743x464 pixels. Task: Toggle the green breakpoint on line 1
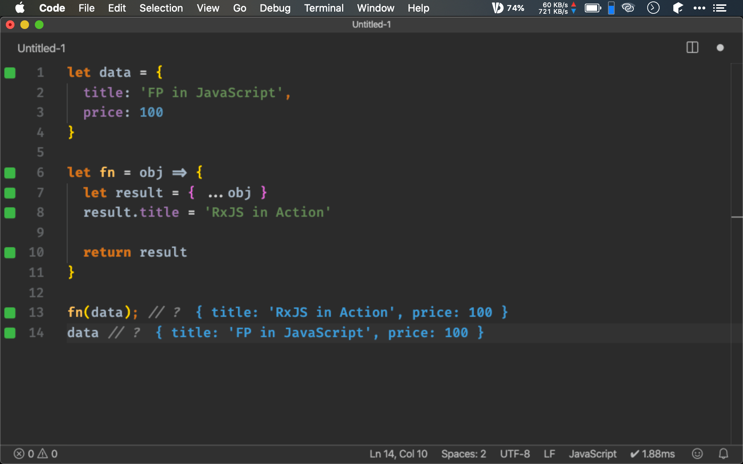(x=10, y=73)
